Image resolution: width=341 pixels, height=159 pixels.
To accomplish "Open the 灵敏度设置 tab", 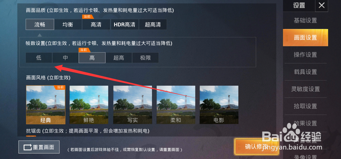I will [x=305, y=89].
